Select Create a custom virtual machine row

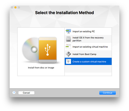(88, 61)
